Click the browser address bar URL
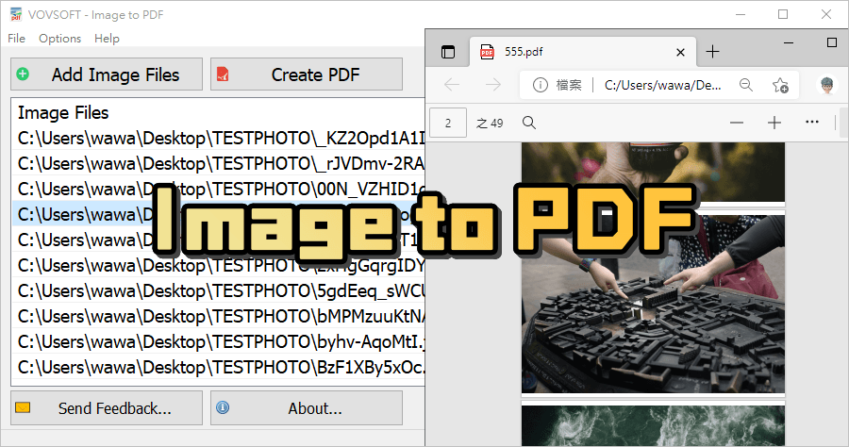The image size is (849, 447). [662, 85]
